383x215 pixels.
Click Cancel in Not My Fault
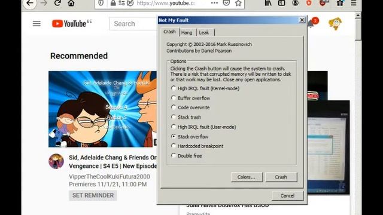click(287, 195)
